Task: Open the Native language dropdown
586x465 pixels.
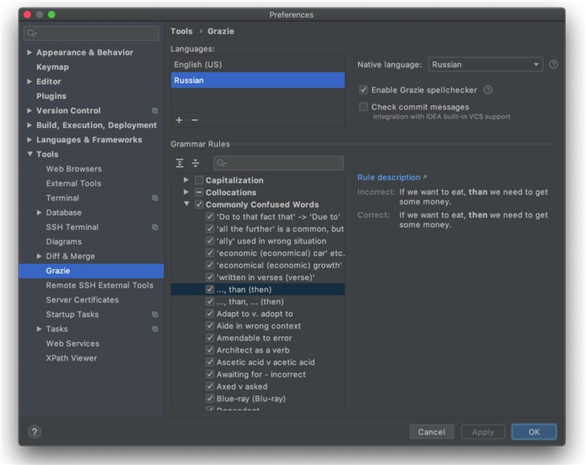Action: 485,64
